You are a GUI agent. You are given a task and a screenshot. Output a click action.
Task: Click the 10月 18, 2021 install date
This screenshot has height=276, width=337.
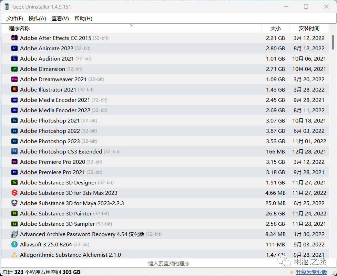pyautogui.click(x=309, y=120)
